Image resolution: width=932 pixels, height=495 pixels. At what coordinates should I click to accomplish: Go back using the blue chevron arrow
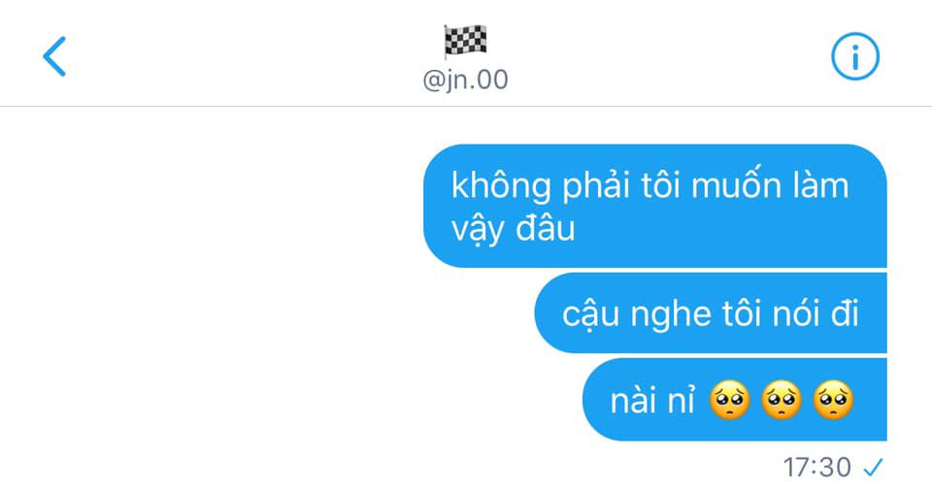(x=54, y=56)
